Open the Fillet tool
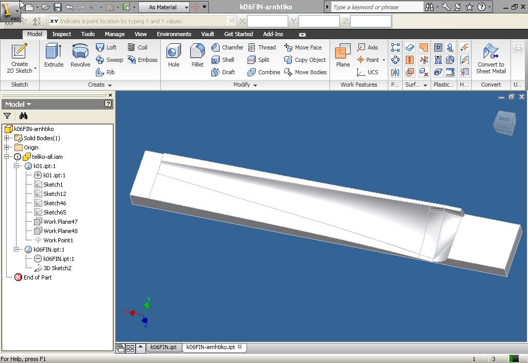The width and height of the screenshot is (528, 363). tap(197, 56)
